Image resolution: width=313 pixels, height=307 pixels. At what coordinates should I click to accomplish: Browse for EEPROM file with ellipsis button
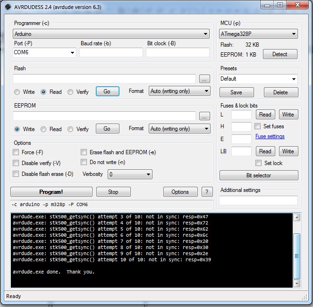[204, 116]
